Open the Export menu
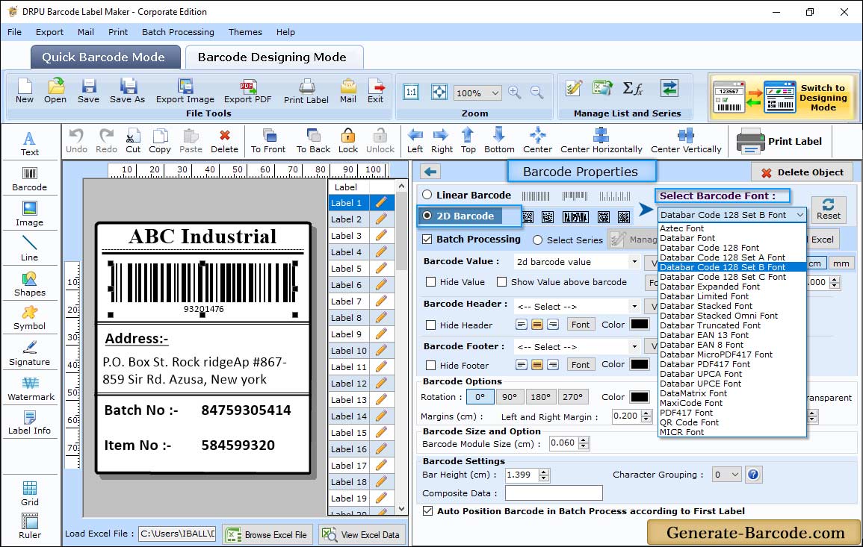The image size is (863, 547). tap(49, 32)
